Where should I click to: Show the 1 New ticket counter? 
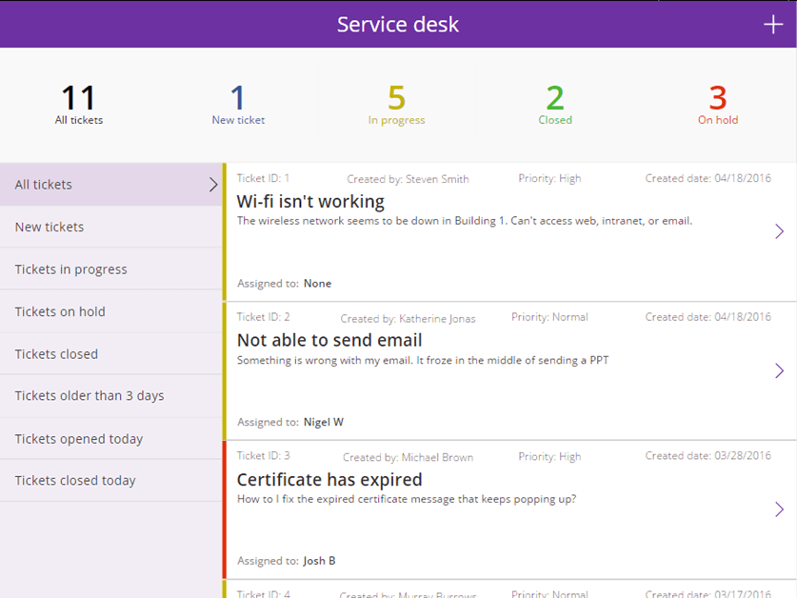pos(238,104)
